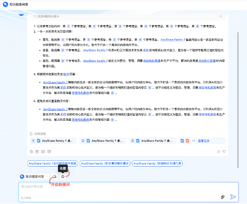Screen dimensions: 247x204
Task: Click the orange presentation icon beside the +3 badge
Action: pyautogui.click(x=187, y=141)
